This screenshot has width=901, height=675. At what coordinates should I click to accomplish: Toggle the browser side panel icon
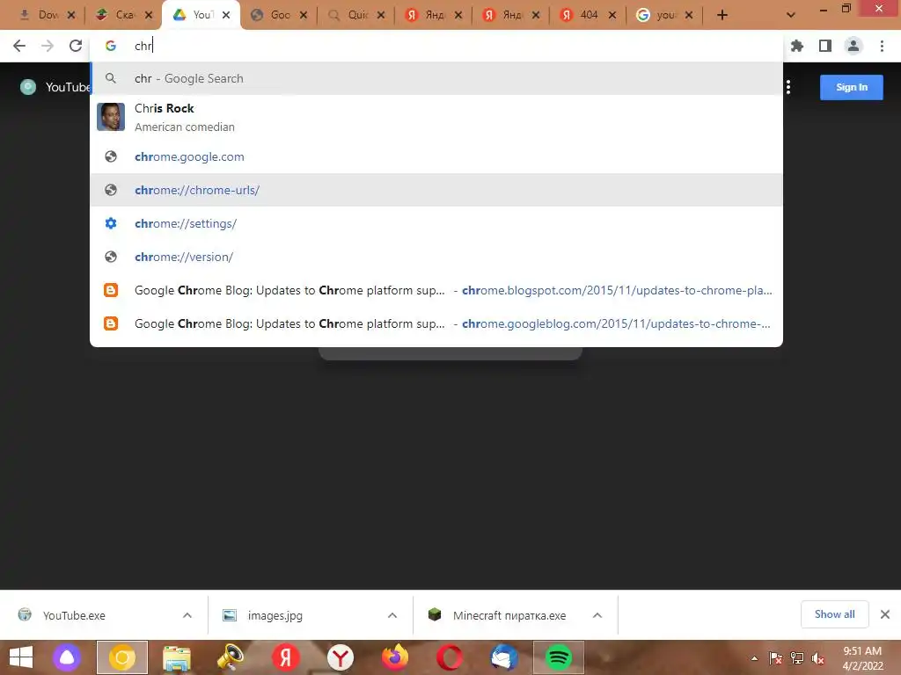(825, 46)
